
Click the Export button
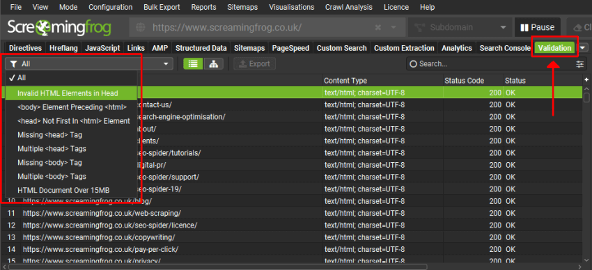tap(254, 64)
